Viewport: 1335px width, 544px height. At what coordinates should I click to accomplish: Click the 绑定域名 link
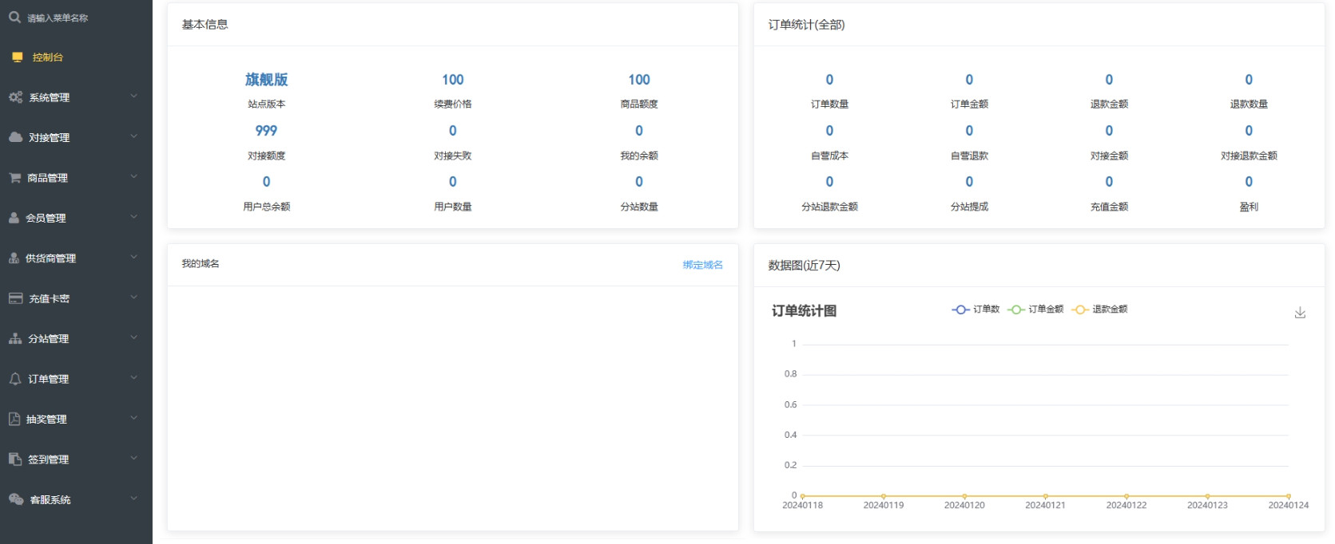702,265
